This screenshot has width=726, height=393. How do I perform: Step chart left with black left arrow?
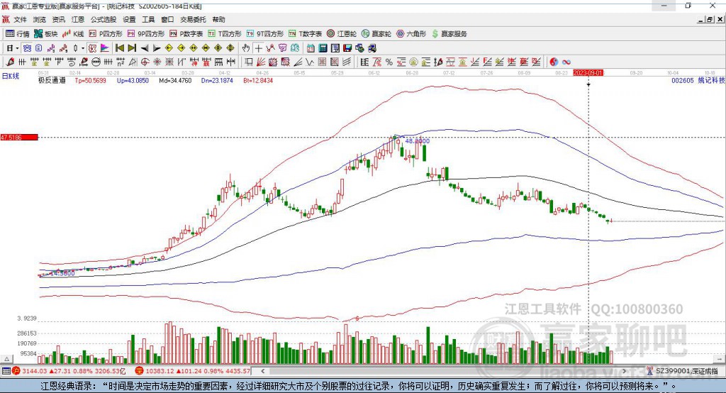click(x=145, y=48)
